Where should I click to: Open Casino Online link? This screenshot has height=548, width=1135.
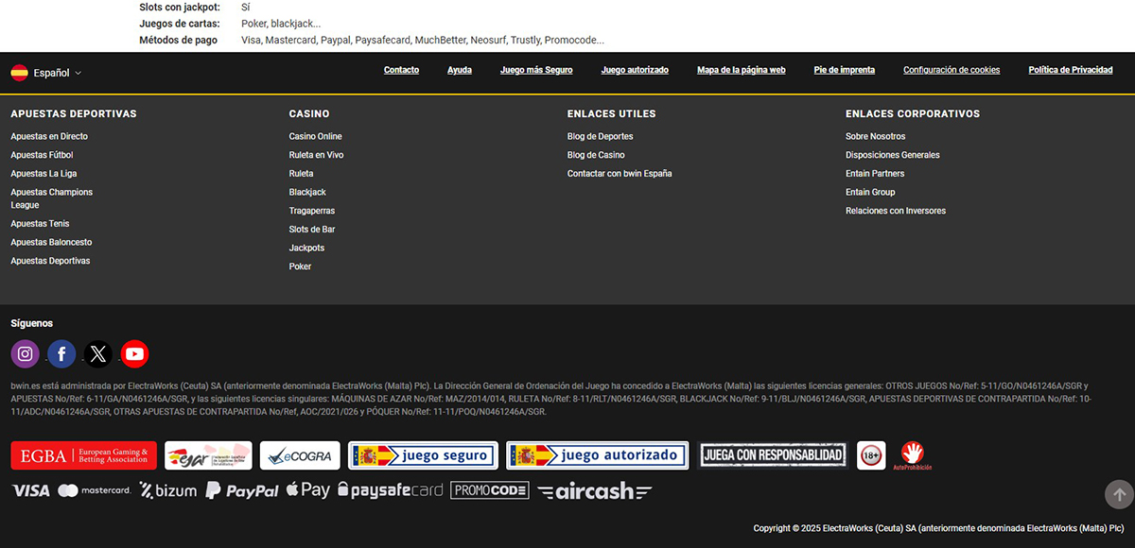coord(316,136)
